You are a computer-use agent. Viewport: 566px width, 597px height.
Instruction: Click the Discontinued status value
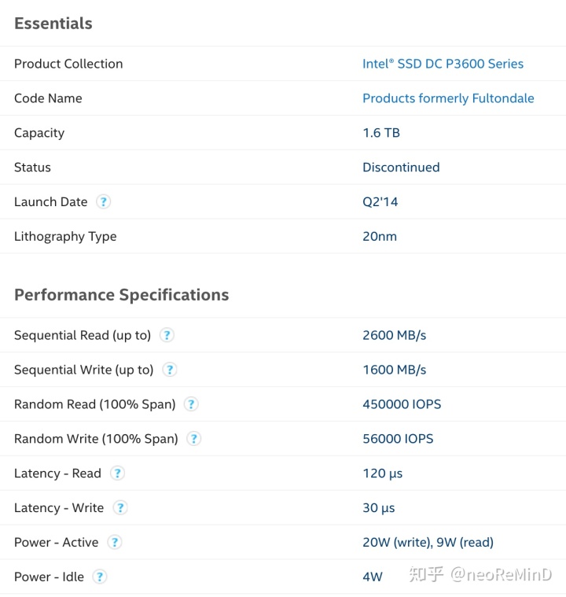click(x=401, y=168)
